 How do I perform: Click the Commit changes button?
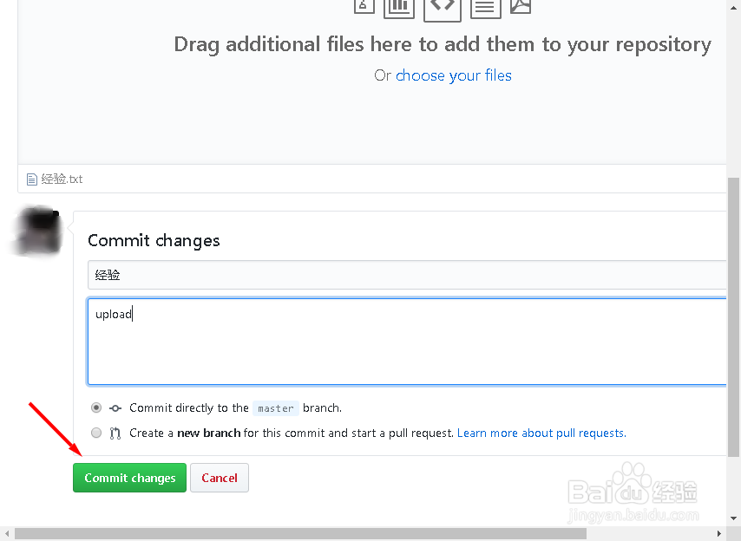(x=129, y=478)
